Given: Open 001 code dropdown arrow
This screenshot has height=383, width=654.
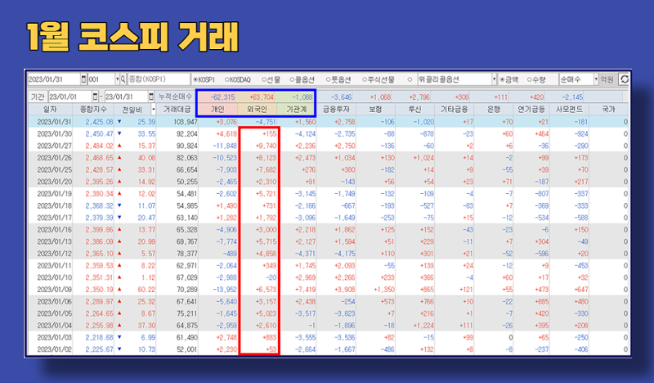Looking at the screenshot, I should [x=118, y=79].
